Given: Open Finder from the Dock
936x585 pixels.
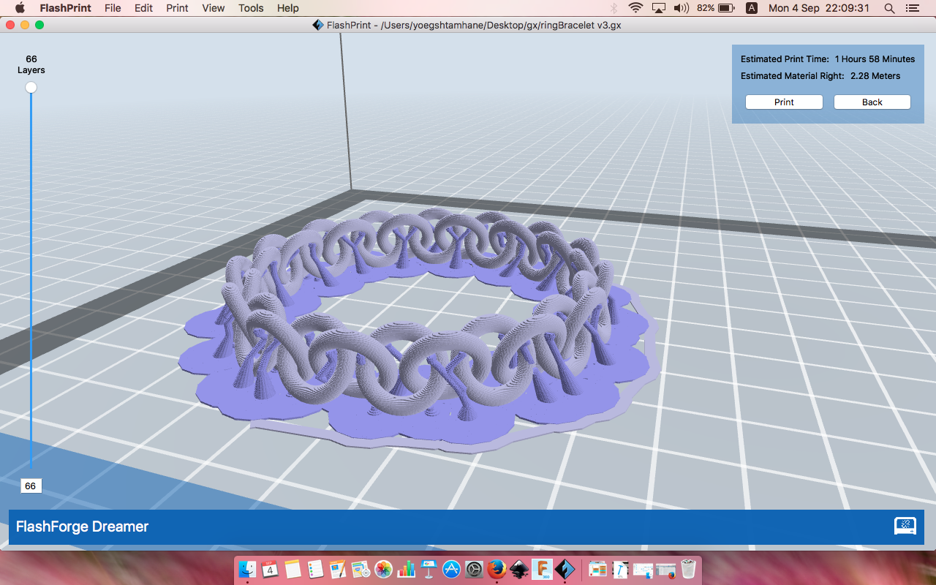Looking at the screenshot, I should pyautogui.click(x=248, y=568).
